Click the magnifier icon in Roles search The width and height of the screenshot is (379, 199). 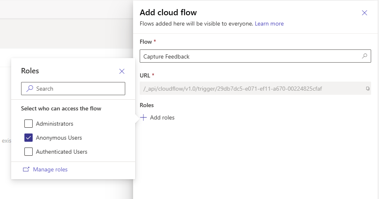tap(29, 89)
